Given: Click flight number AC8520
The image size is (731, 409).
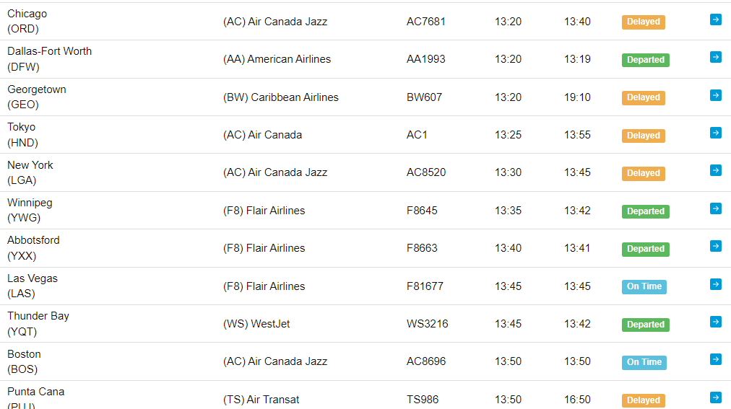Looking at the screenshot, I should pos(426,172).
